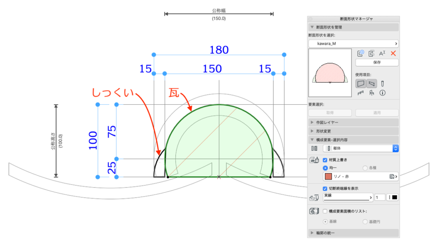Click the black pen color swatch
Viewport: 435px width, 246px height.
click(x=394, y=197)
